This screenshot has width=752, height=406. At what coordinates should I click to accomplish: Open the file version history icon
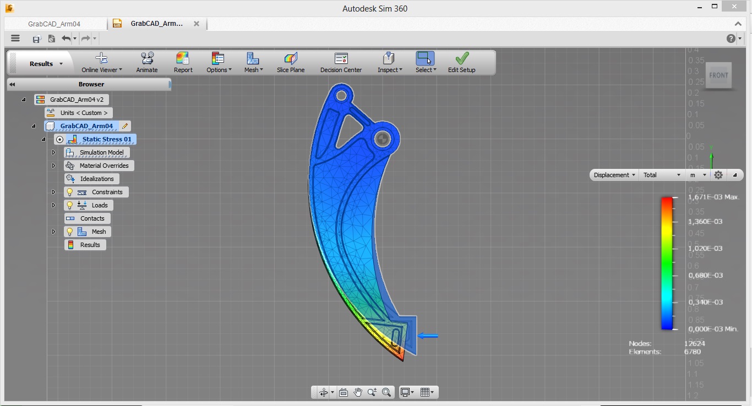(51, 39)
